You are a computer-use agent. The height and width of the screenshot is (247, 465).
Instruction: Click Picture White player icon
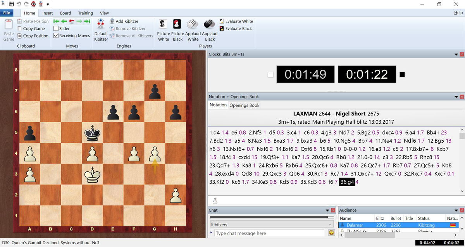tap(163, 24)
